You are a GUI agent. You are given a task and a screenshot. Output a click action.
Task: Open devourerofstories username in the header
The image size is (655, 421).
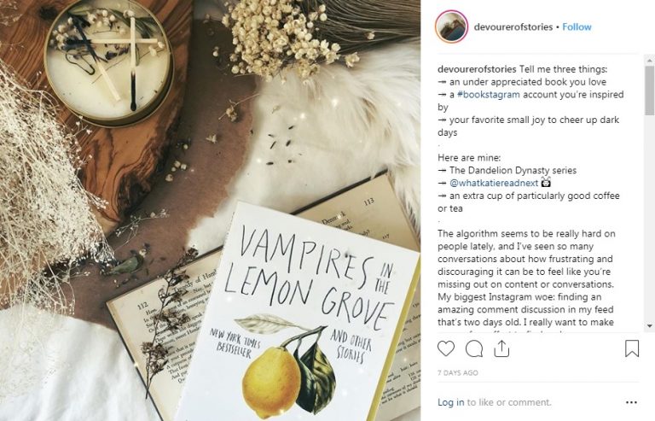[513, 26]
